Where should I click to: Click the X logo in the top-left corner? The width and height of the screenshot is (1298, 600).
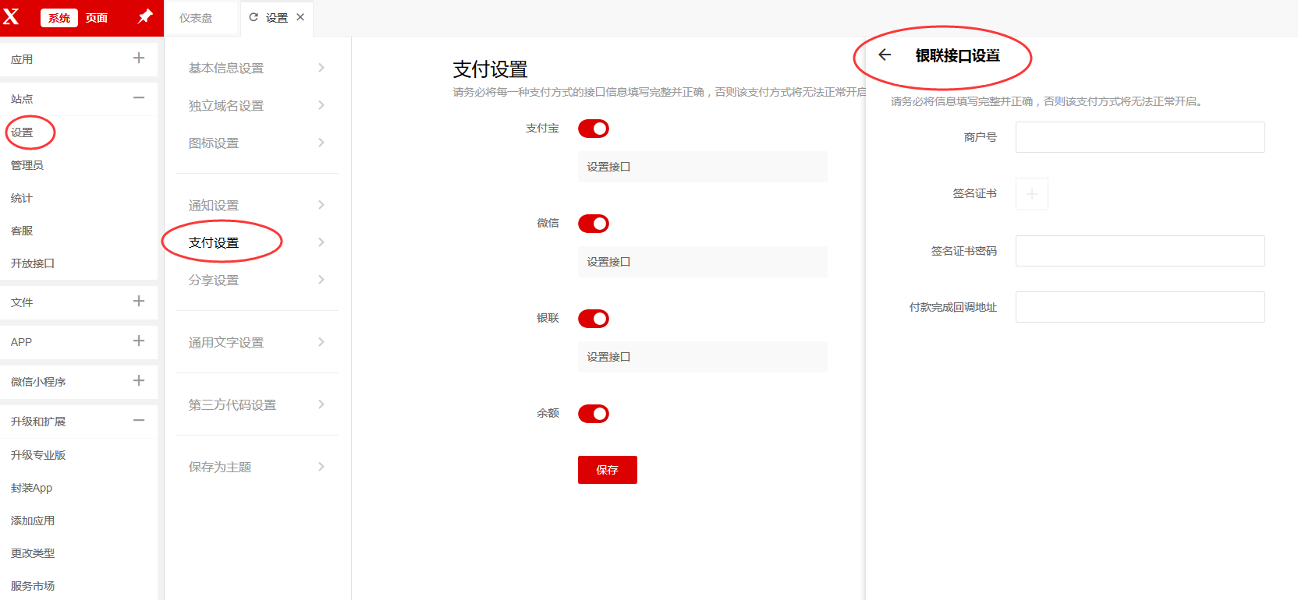(12, 16)
